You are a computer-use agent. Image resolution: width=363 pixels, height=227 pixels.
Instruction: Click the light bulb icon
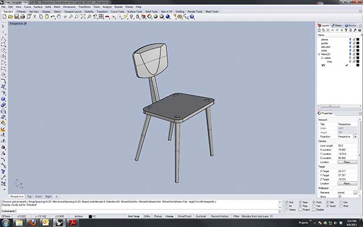tap(131, 17)
